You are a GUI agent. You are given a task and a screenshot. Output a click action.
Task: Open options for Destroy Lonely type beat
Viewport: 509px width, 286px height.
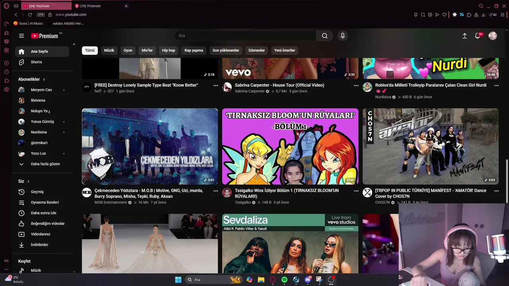216,85
